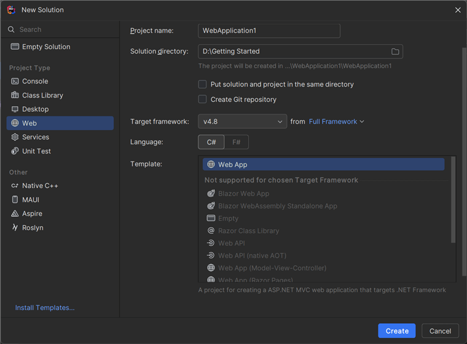Open the Target framework v4.8 dropdown
The height and width of the screenshot is (344, 467).
coord(242,122)
